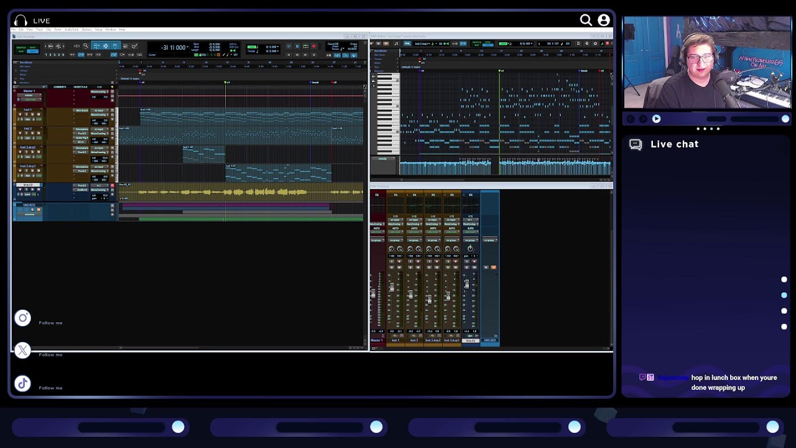
Task: Open the Track menu
Action: 39,29
